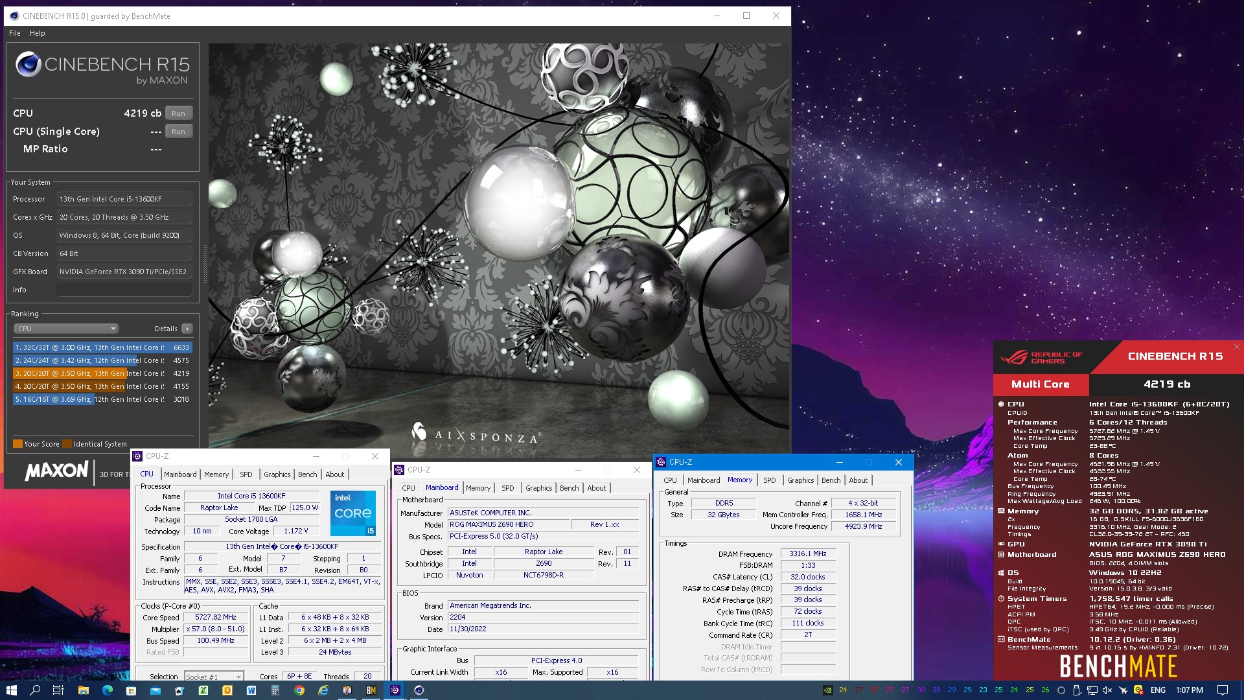Click NVIDIA tray icon

(827, 690)
